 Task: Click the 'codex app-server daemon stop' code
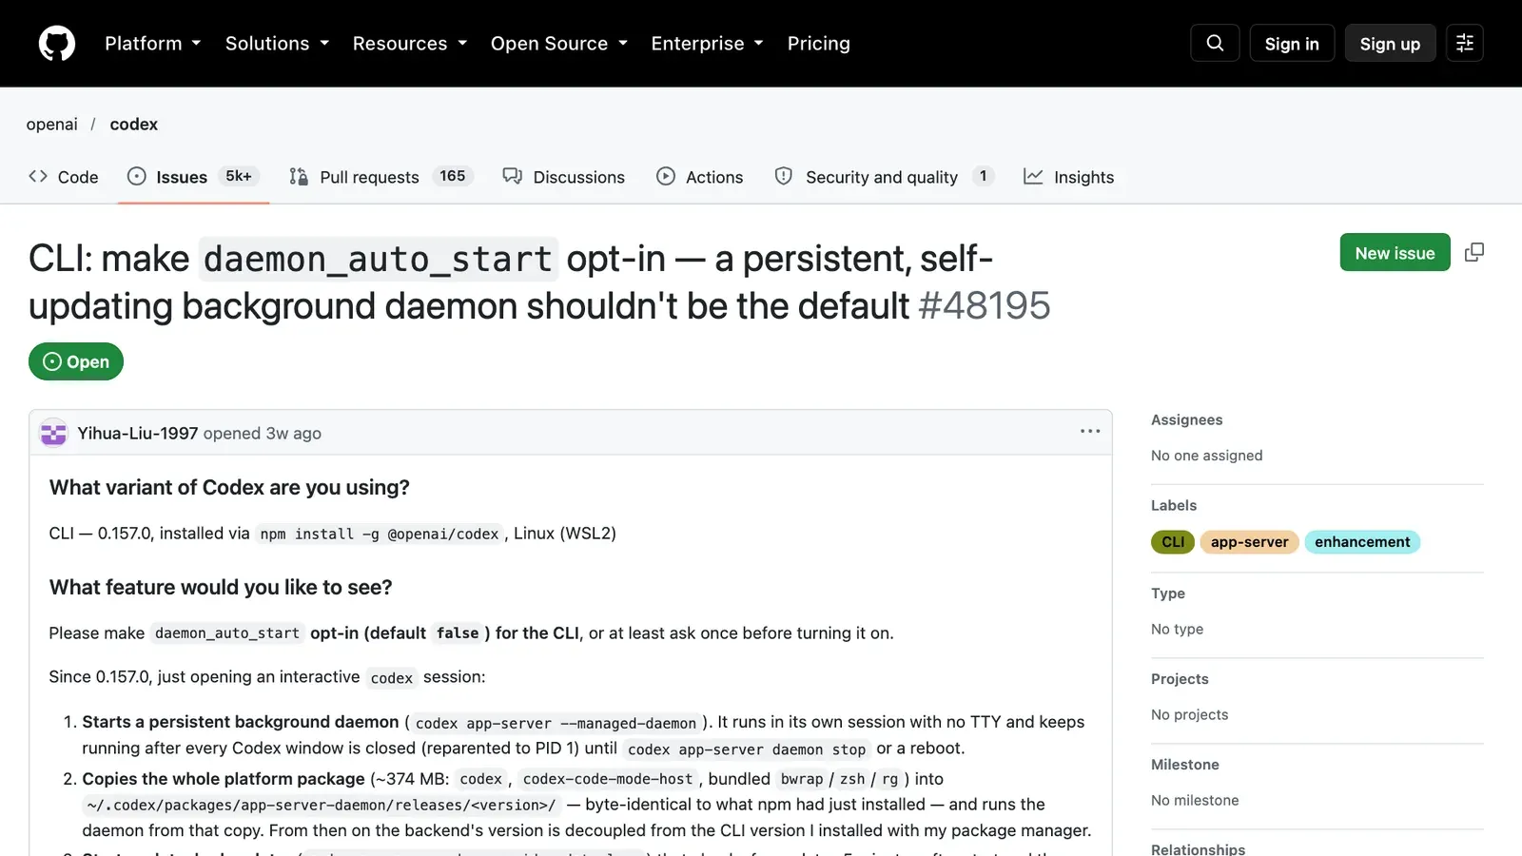point(747,749)
